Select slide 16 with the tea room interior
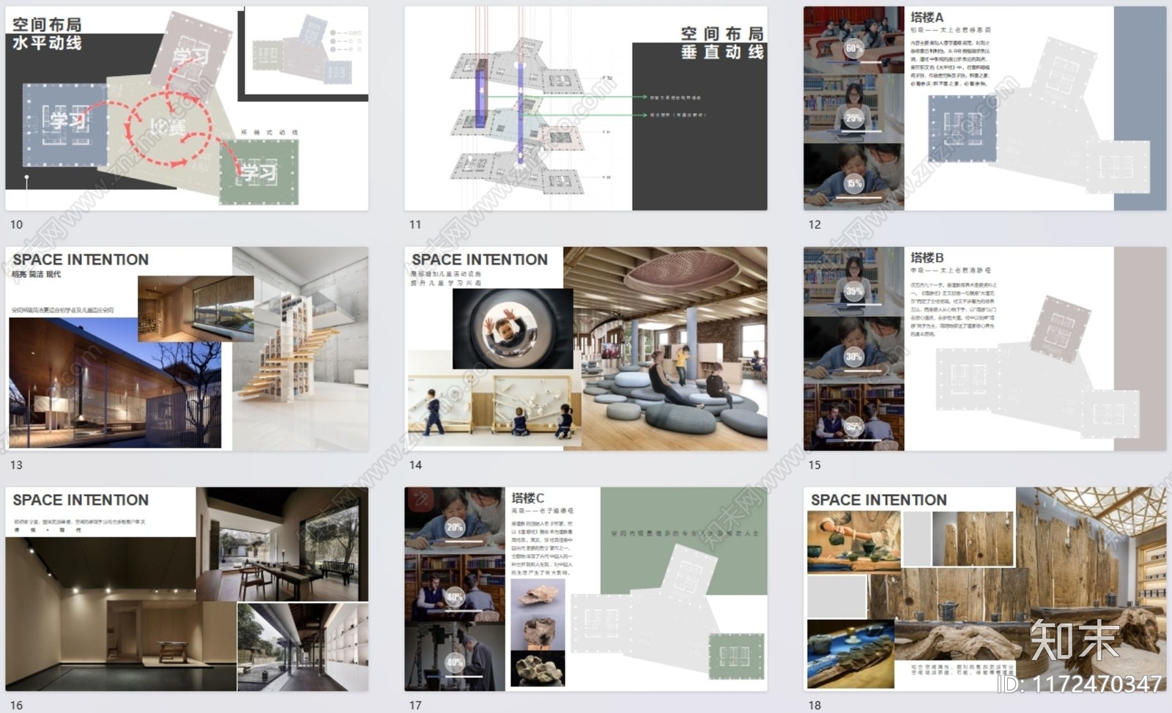The width and height of the screenshot is (1172, 713). pos(187,589)
